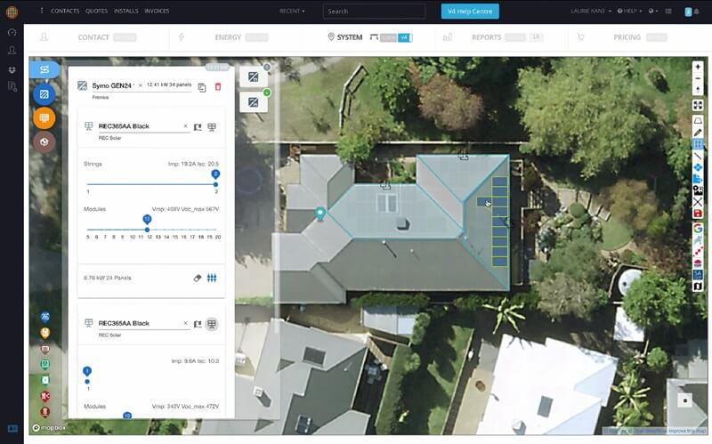The height and width of the screenshot is (444, 712).
Task: Open the Help dropdown menu
Action: 630,11
